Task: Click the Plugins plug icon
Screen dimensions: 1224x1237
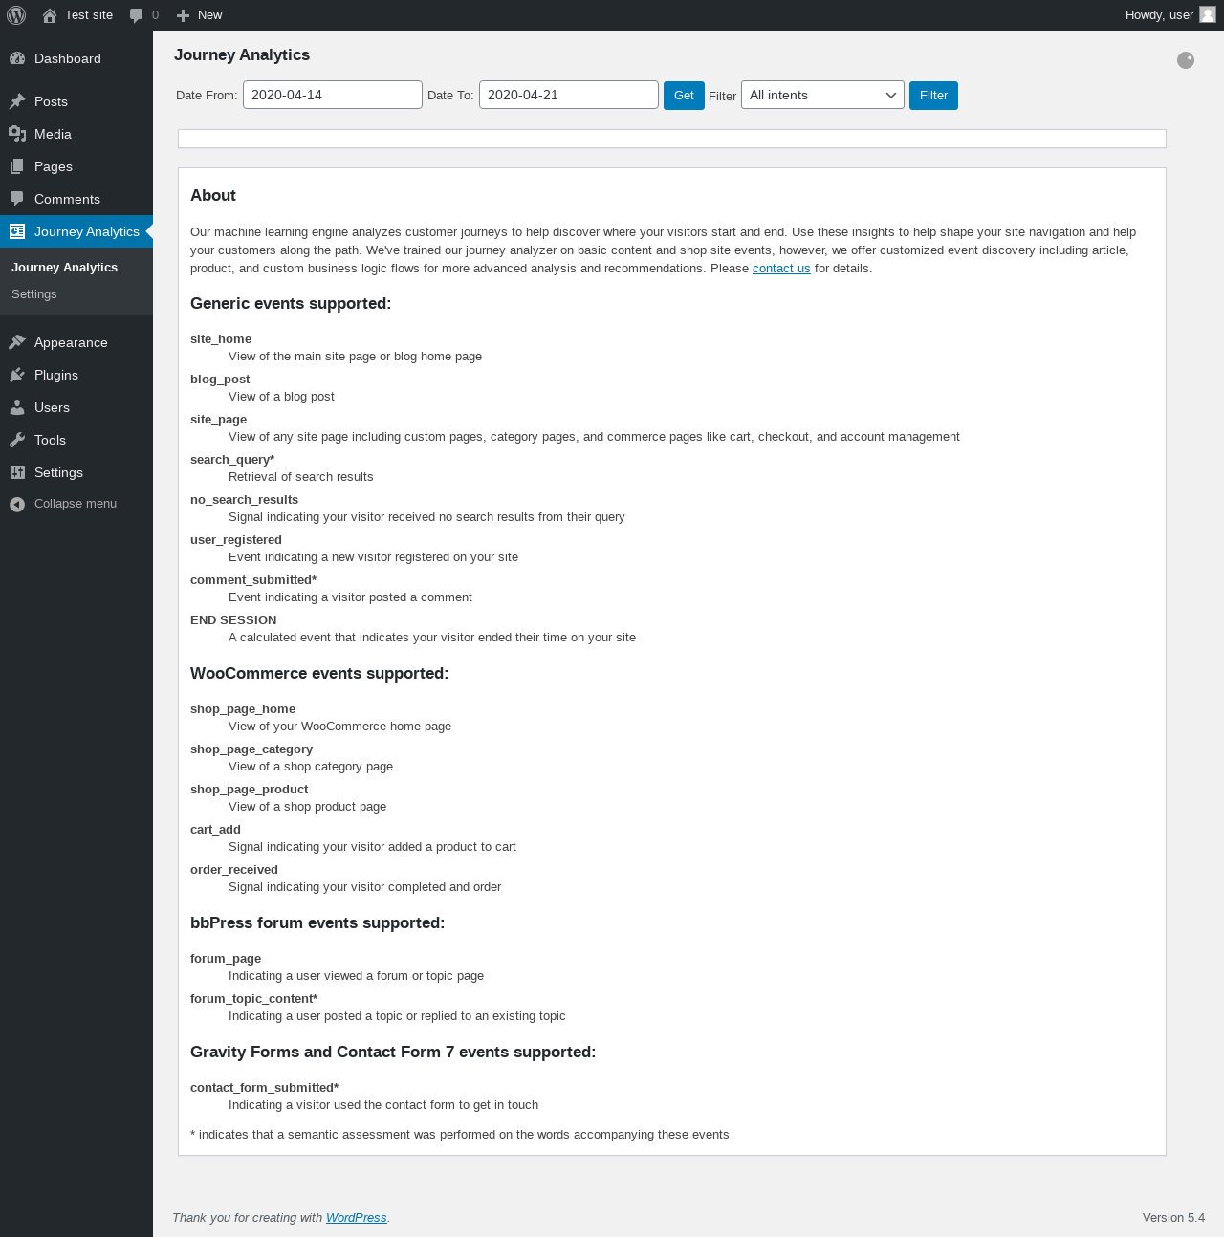Action: point(17,375)
